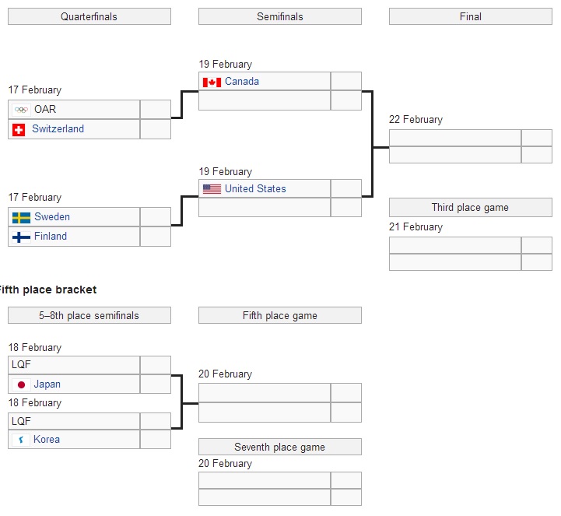Image resolution: width=561 pixels, height=516 pixels.
Task: Follow the Finland team link
Action: click(51, 237)
